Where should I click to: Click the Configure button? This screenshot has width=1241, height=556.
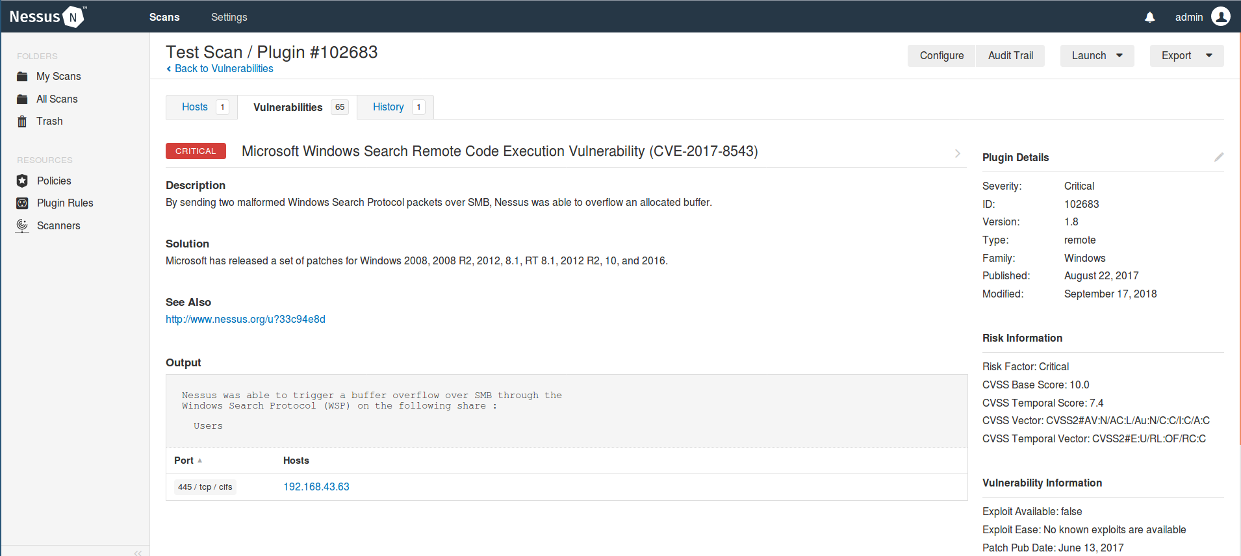(x=941, y=56)
